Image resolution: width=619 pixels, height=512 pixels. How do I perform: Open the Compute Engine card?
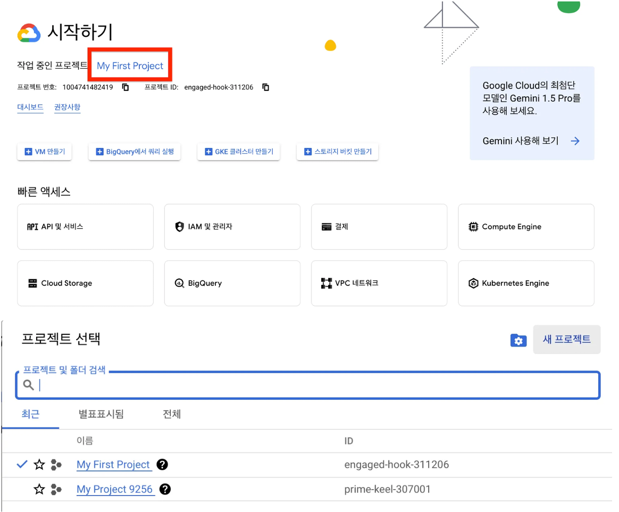click(x=526, y=227)
